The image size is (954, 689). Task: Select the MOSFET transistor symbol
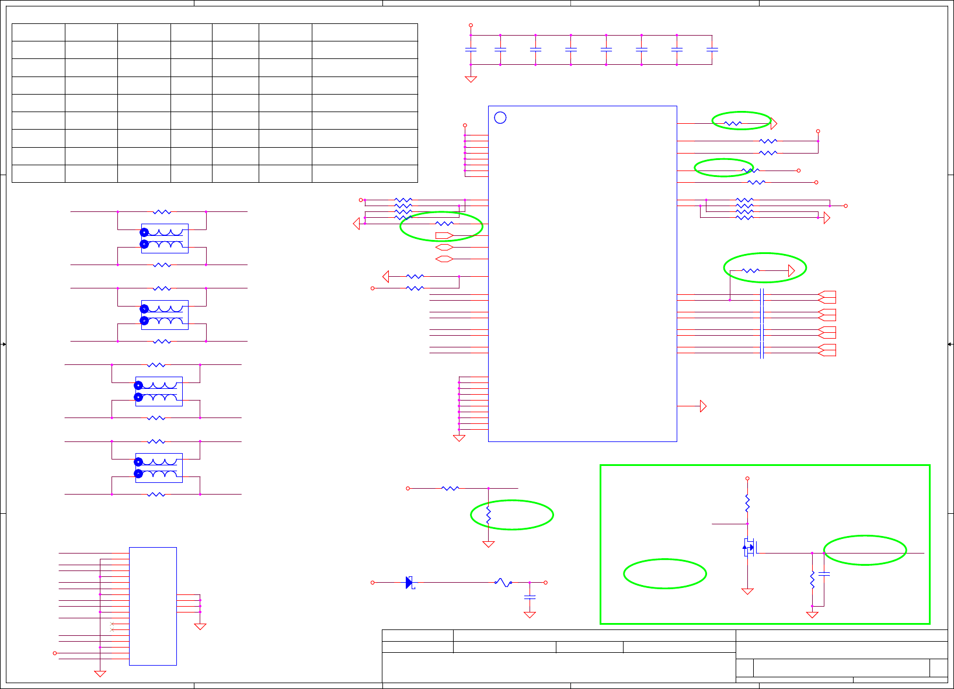coord(748,547)
